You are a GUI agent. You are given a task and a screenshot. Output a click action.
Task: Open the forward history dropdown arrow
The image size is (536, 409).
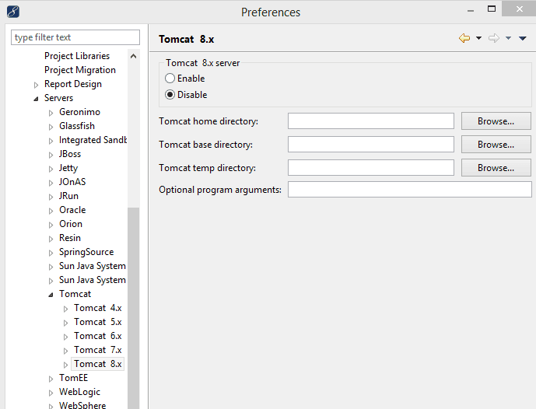pos(508,38)
